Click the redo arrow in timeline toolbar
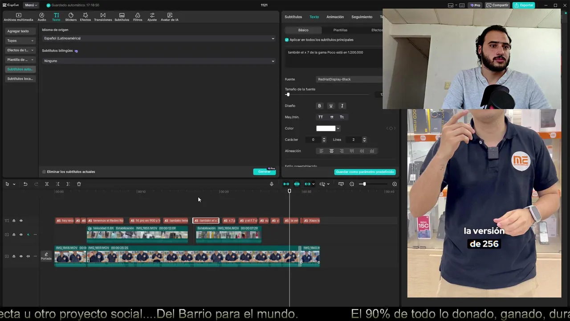Screen dimensions: 570x321 pyautogui.click(x=36, y=184)
